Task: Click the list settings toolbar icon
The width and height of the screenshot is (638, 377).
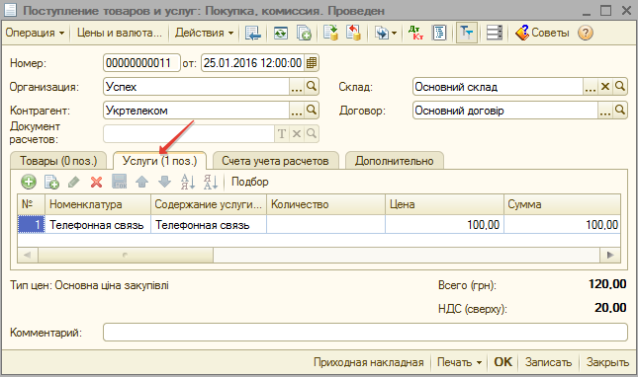Action: 495,33
